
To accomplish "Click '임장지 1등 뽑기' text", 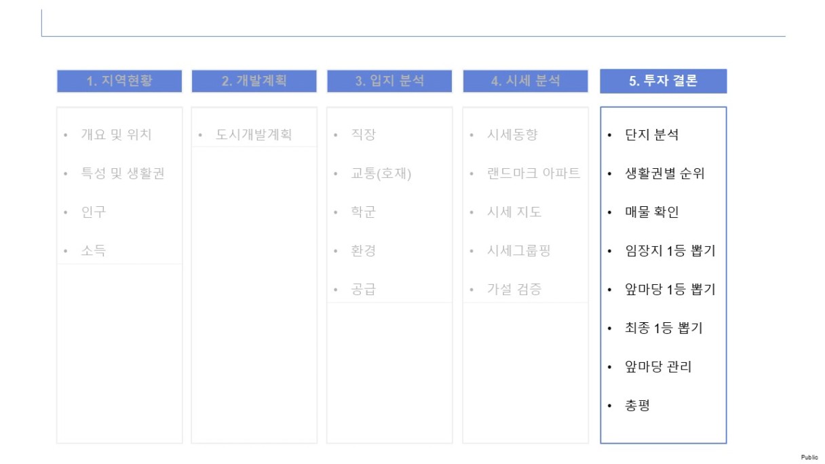I will pos(670,250).
